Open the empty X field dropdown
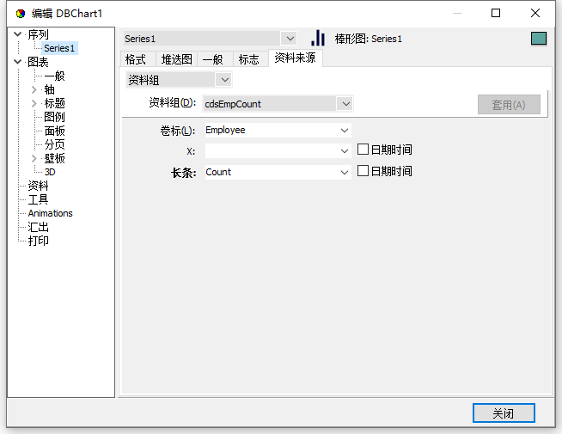Image resolution: width=562 pixels, height=434 pixels. tap(345, 151)
